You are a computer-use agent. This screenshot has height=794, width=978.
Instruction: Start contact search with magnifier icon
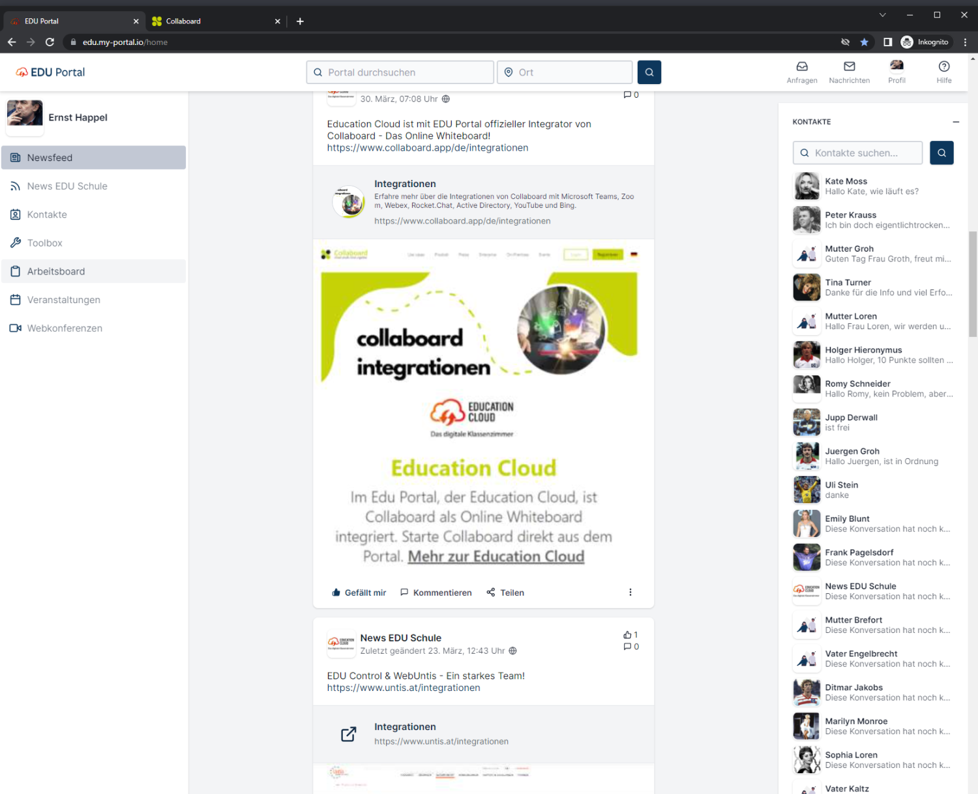tap(941, 153)
